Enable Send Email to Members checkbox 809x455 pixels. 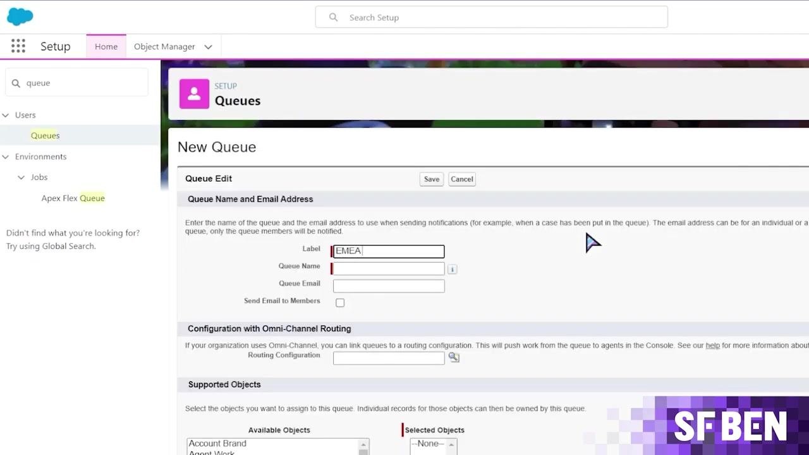[340, 303]
